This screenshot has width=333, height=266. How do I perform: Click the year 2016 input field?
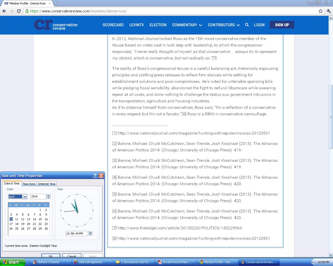(x=38, y=196)
